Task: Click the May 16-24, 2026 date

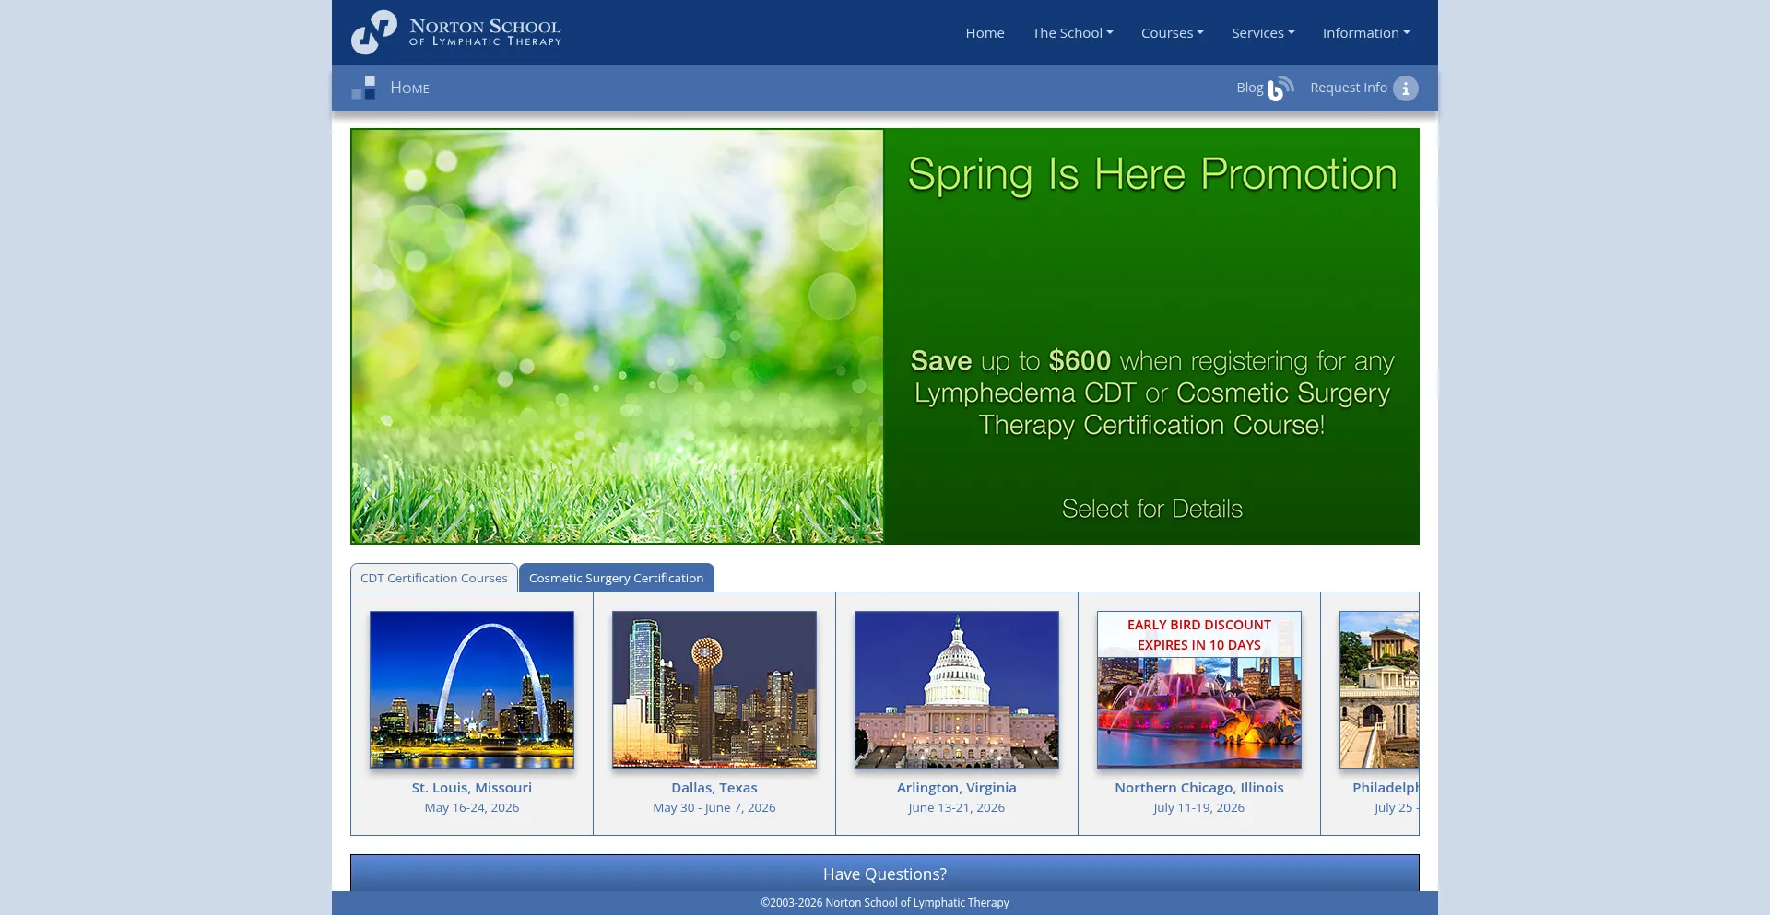Action: (x=472, y=808)
